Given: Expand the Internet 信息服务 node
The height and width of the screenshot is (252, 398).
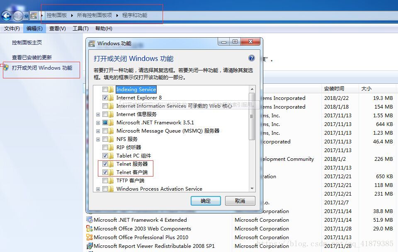Looking at the screenshot, I should 98,115.
